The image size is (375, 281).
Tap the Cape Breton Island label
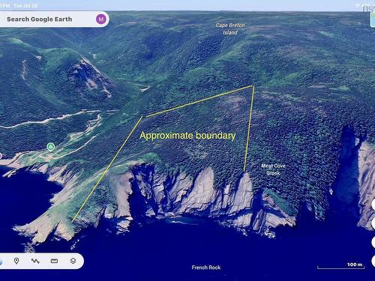click(x=230, y=28)
